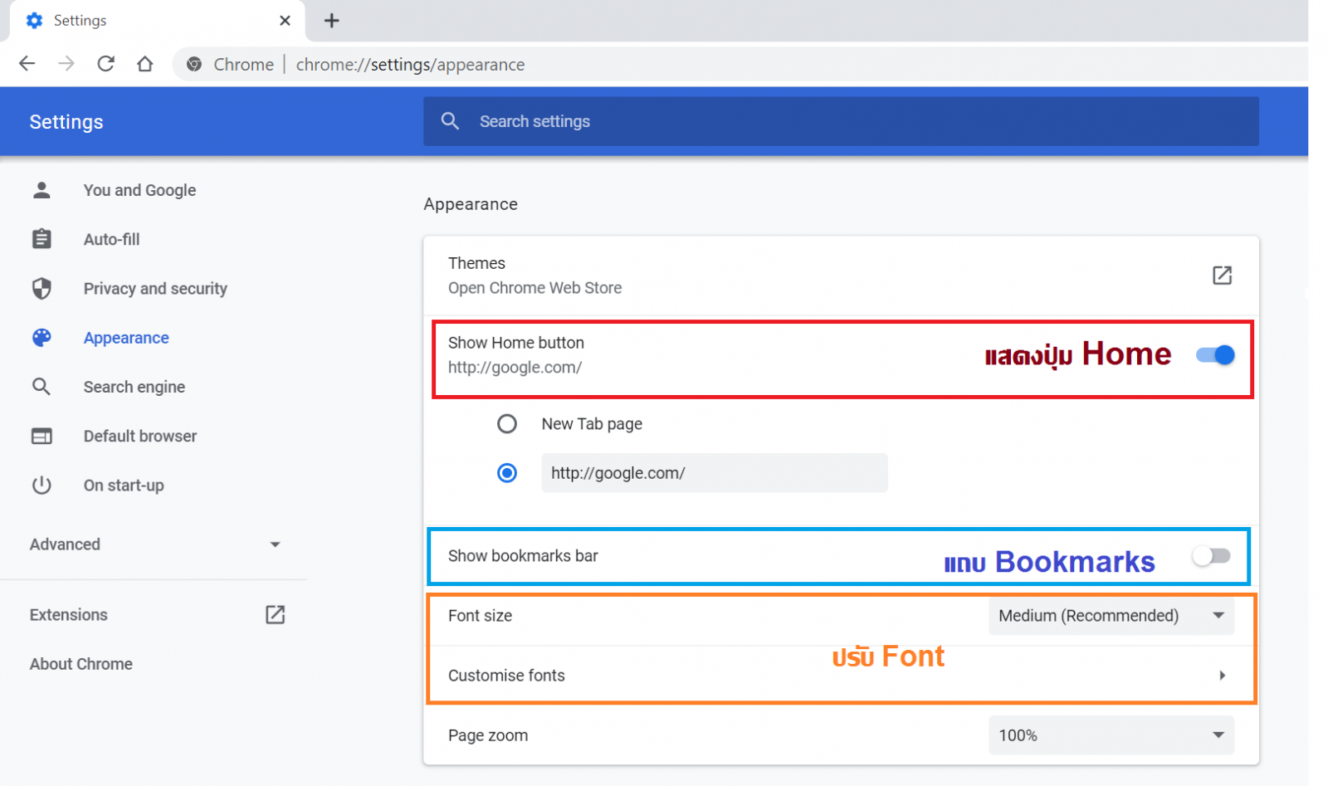Click the Settings gear icon on the tab
This screenshot has width=1328, height=786.
point(34,21)
